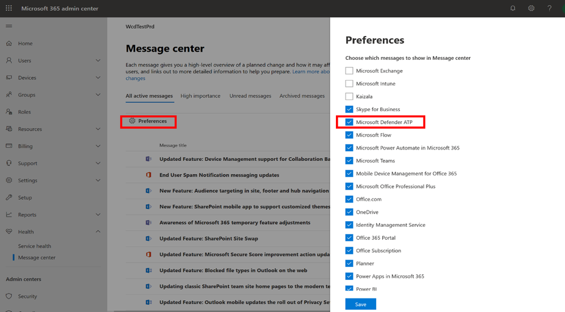Check the Microsoft Intune checkbox
Image resolution: width=565 pixels, height=312 pixels.
coord(349,84)
